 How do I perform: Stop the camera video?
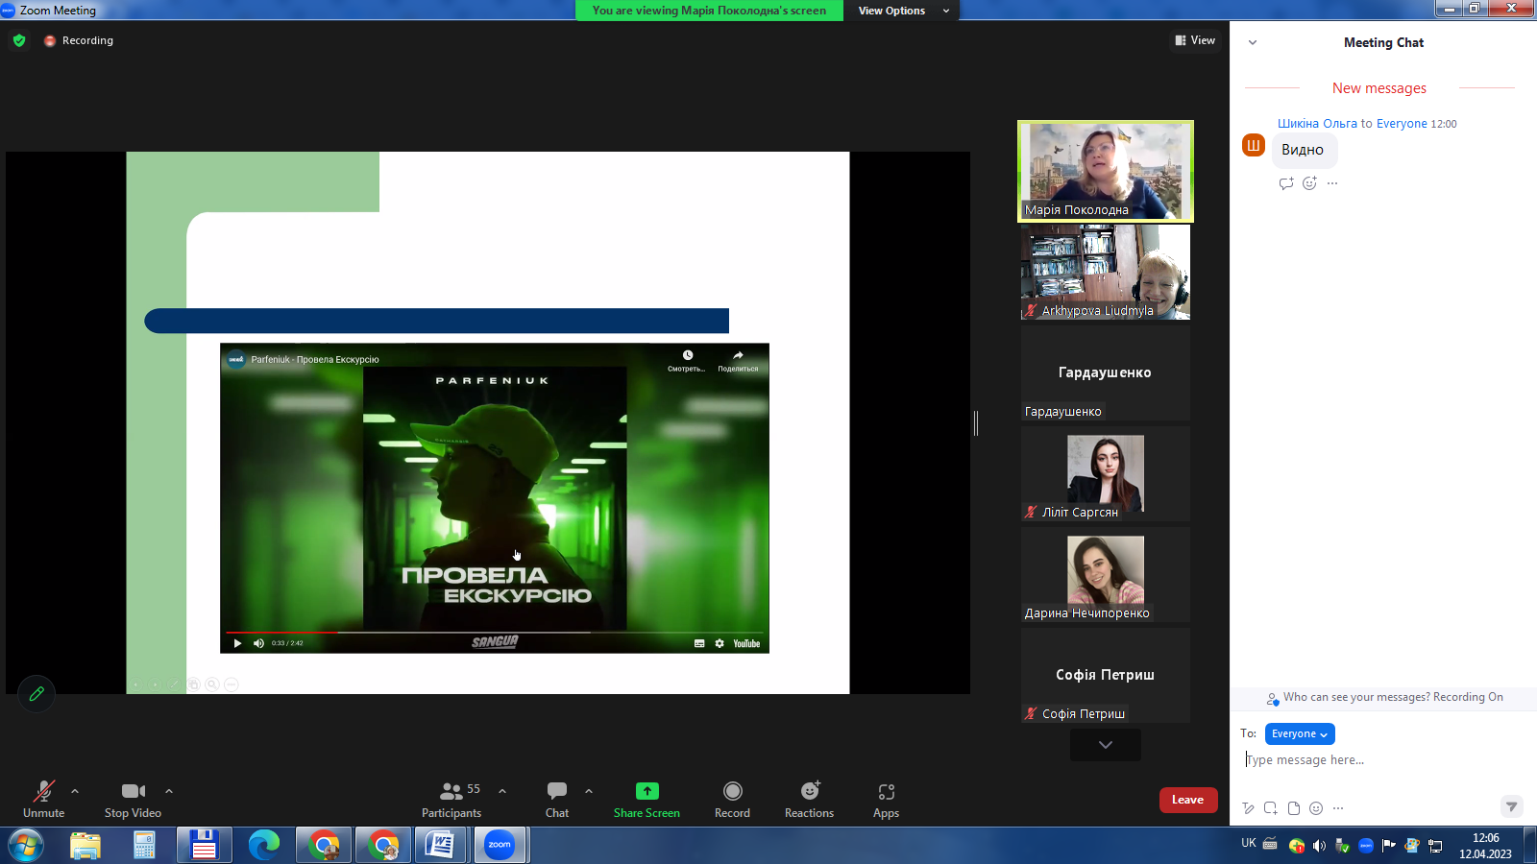133,799
